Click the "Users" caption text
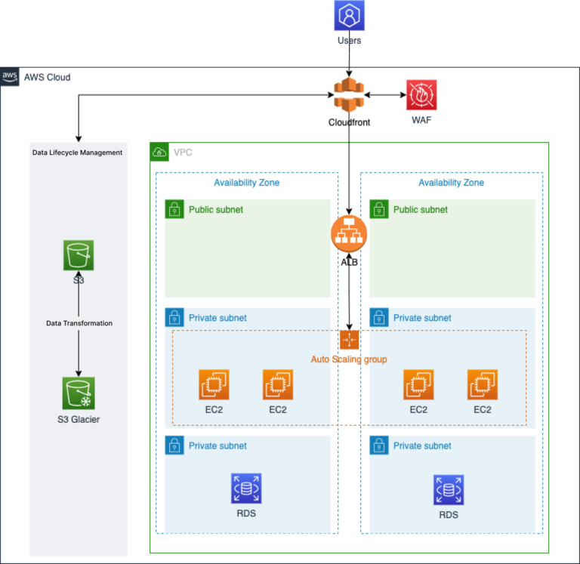This screenshot has width=580, height=564. [x=349, y=40]
